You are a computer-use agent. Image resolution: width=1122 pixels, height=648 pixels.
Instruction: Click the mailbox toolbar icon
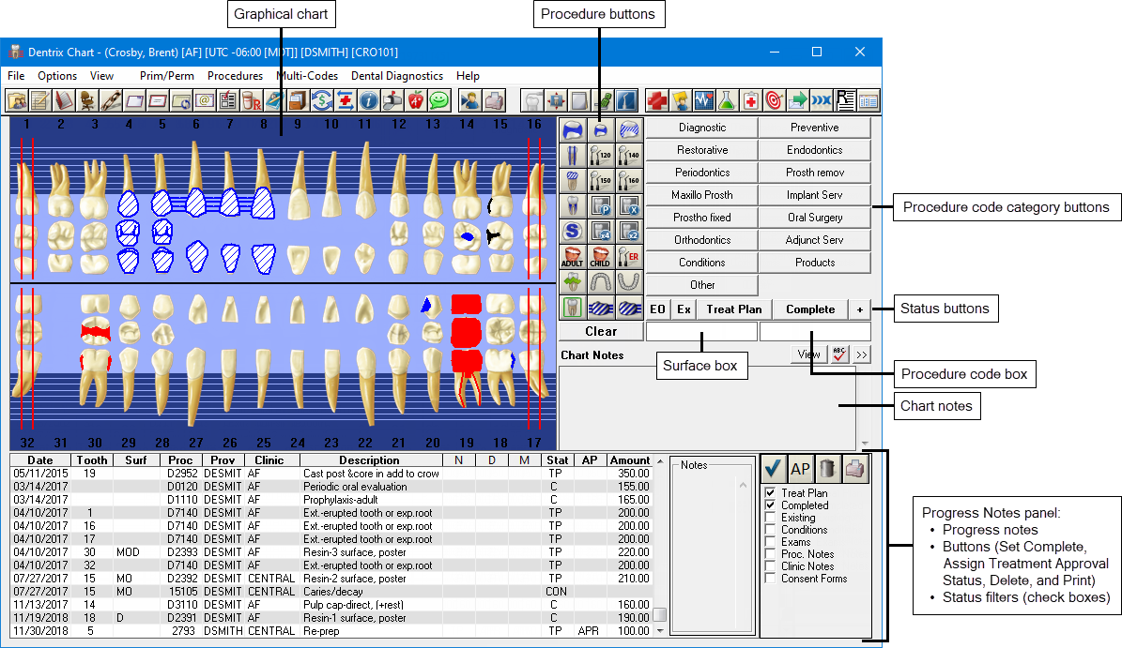pos(392,100)
